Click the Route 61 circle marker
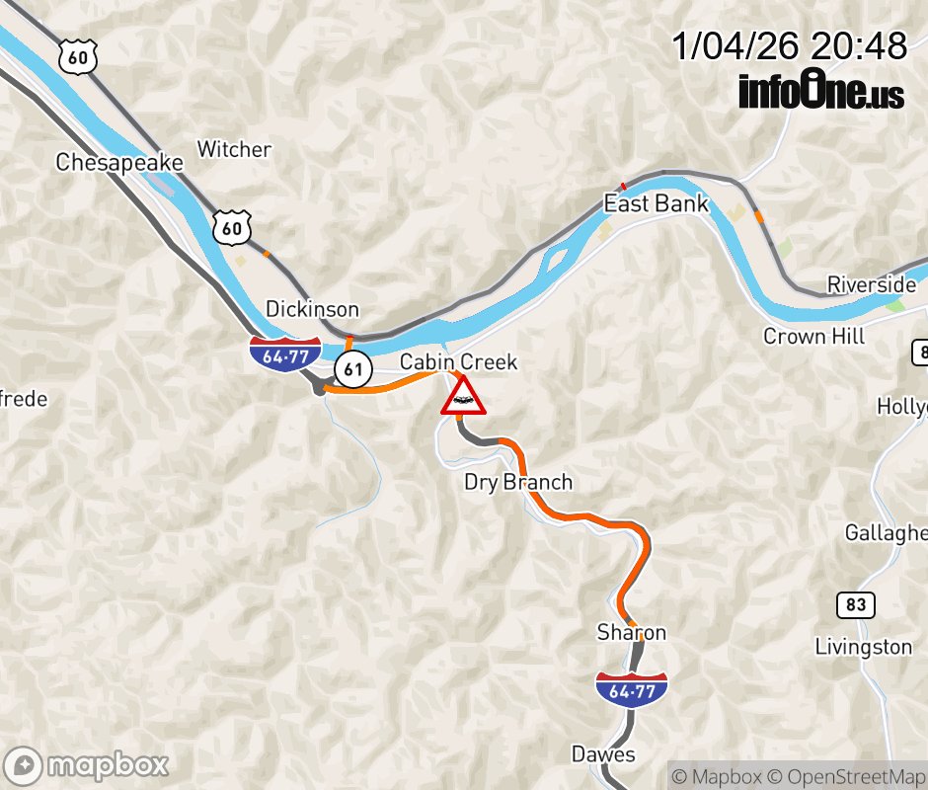The width and height of the screenshot is (928, 790). tap(353, 369)
